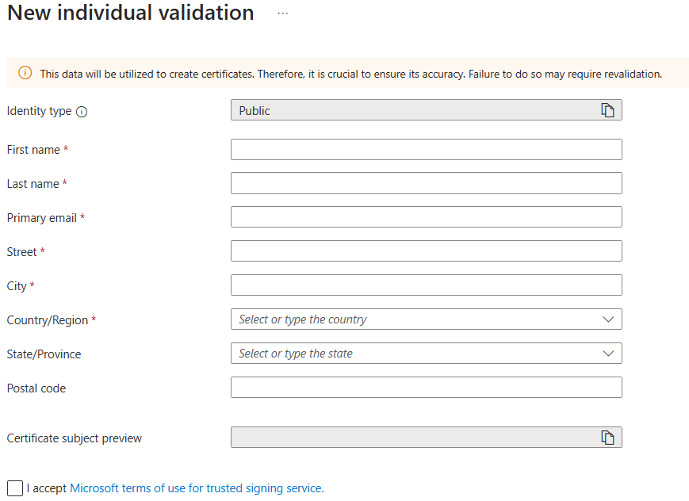Open the ellipsis more options menu
The height and width of the screenshot is (501, 689).
(283, 13)
